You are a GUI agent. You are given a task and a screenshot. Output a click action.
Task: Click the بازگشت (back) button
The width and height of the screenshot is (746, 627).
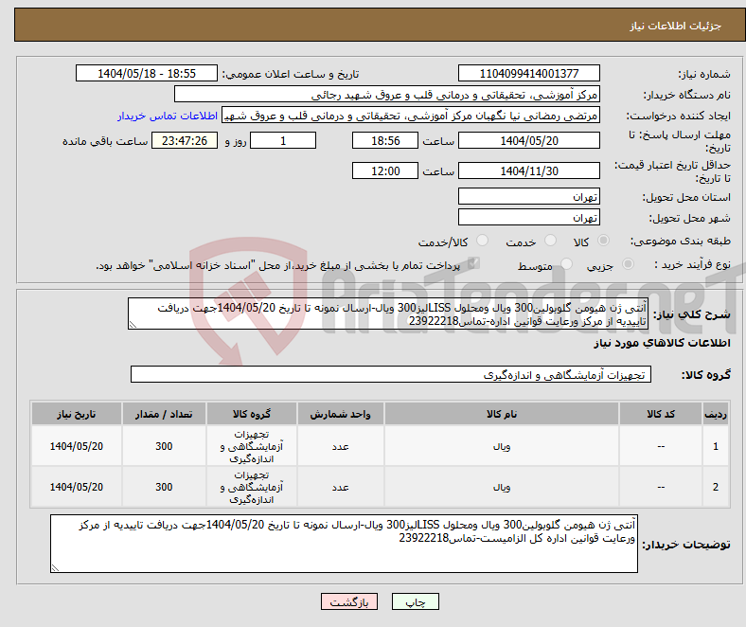click(349, 601)
